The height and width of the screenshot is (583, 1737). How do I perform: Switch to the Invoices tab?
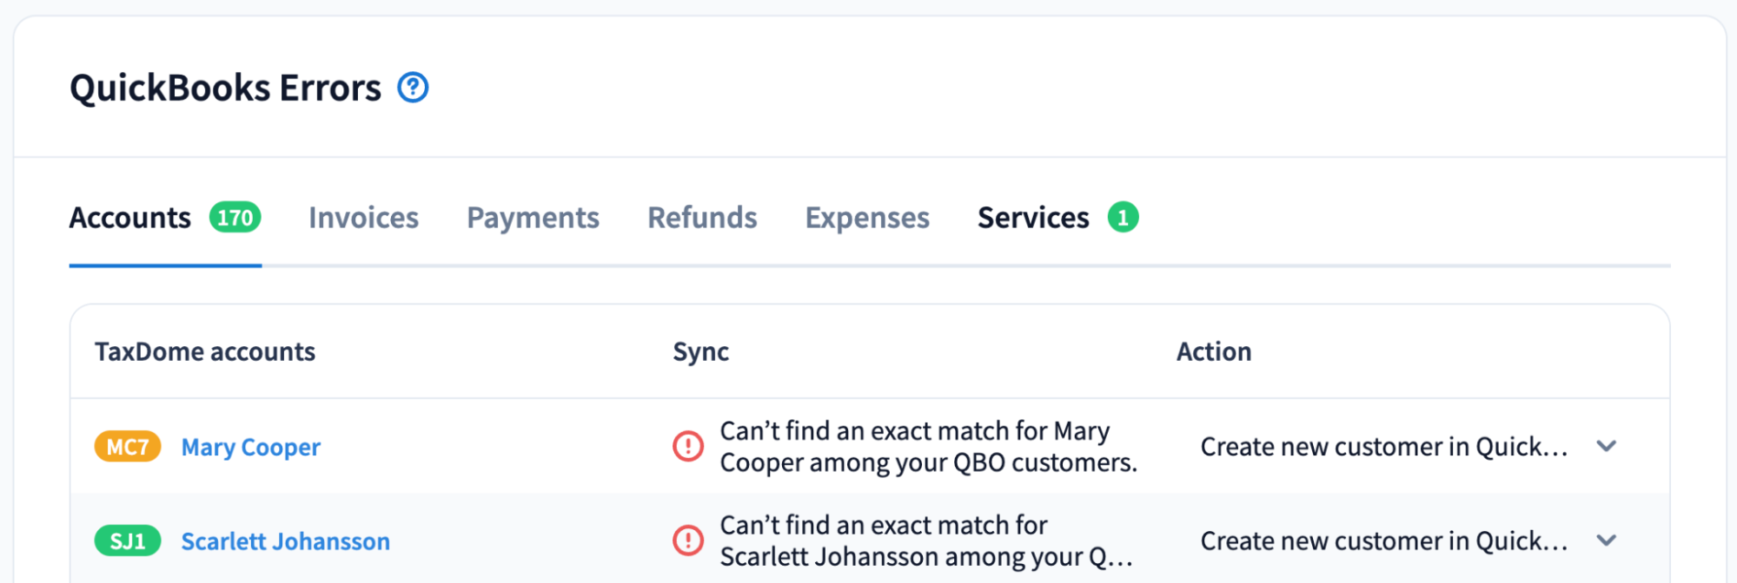pyautogui.click(x=363, y=218)
